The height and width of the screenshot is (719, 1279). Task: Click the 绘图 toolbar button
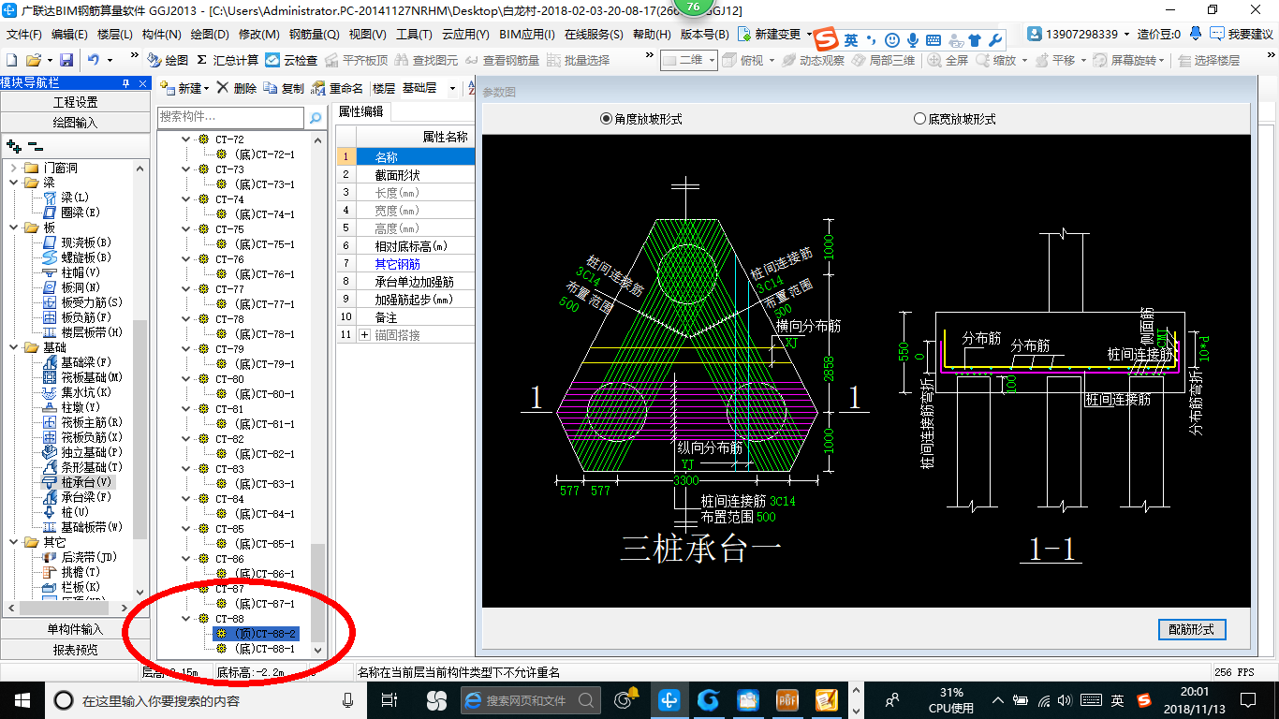click(168, 60)
